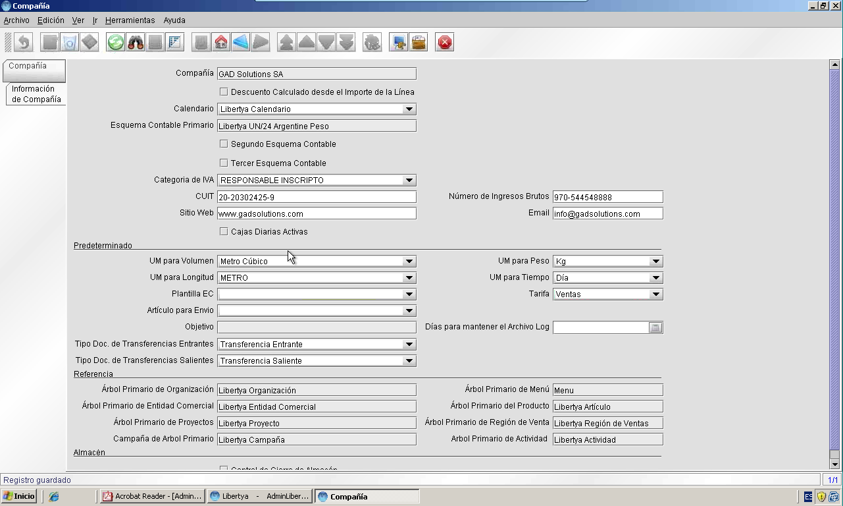
Task: Check the Tercer Esquema Contable box
Action: [x=224, y=163]
